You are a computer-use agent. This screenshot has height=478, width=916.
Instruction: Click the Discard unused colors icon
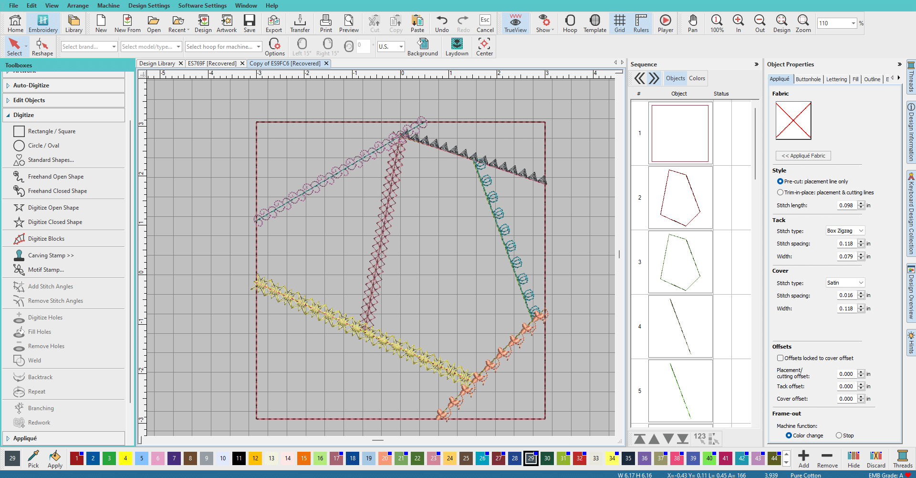point(876,459)
